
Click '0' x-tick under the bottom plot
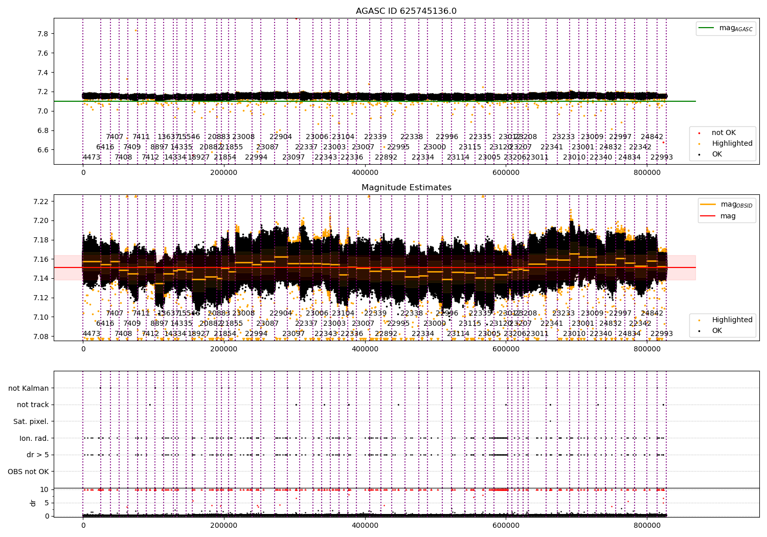[83, 525]
